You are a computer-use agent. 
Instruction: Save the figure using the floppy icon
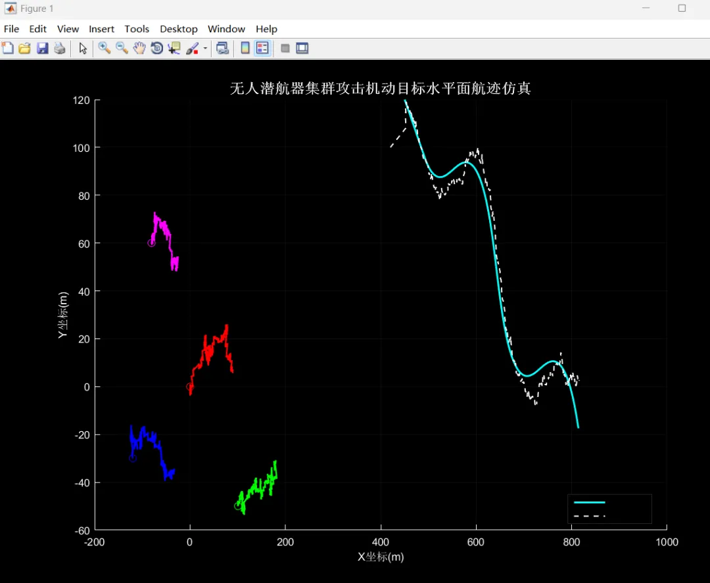(x=43, y=48)
